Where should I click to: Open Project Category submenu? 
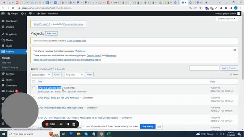pos(10,67)
